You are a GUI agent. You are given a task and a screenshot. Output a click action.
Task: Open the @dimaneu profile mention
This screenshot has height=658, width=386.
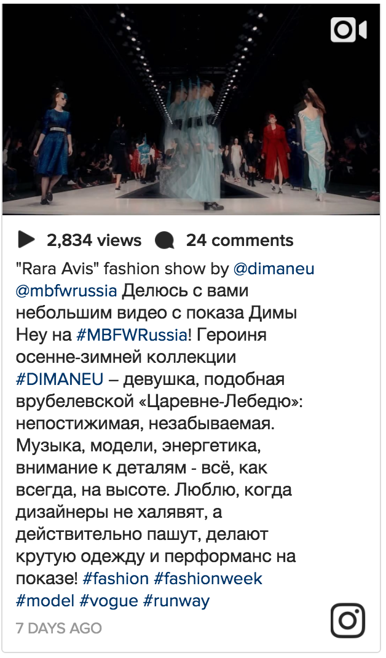(274, 269)
